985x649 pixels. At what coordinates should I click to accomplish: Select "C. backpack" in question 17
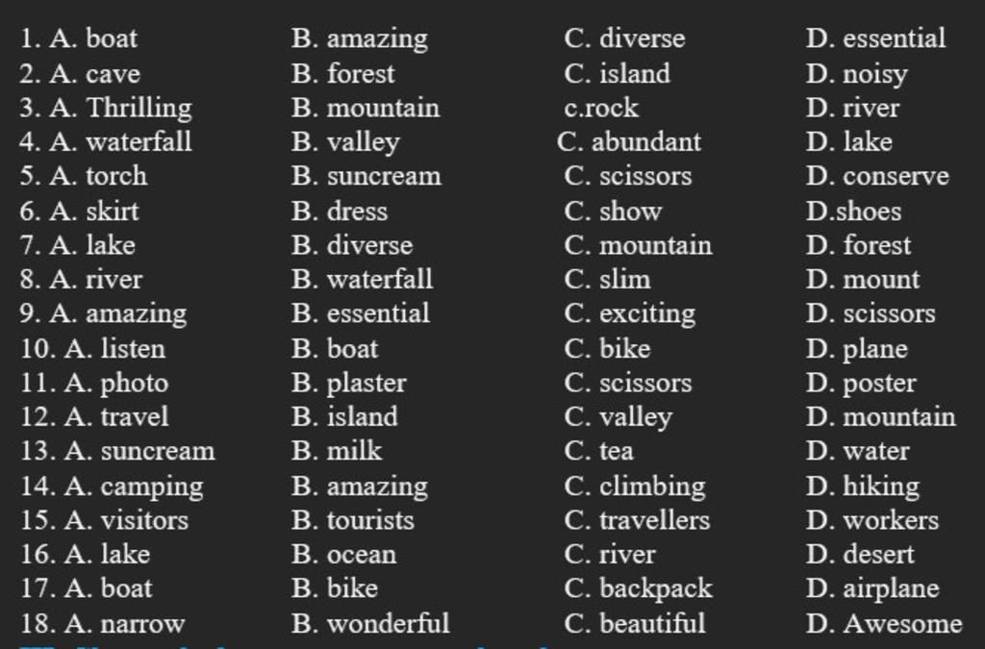click(639, 588)
